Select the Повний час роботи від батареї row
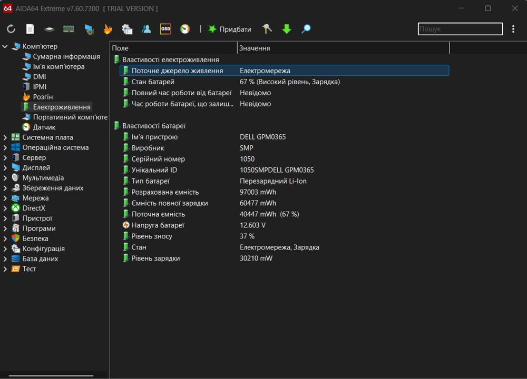 pos(285,93)
